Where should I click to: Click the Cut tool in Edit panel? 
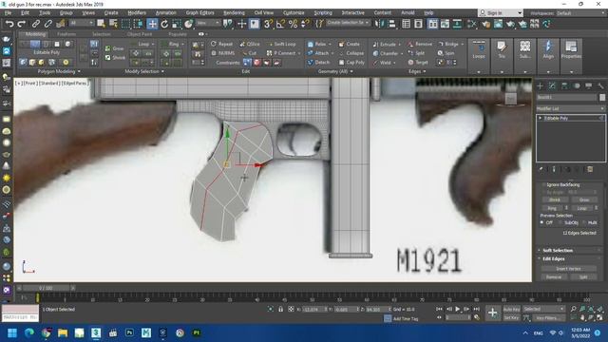pos(249,53)
